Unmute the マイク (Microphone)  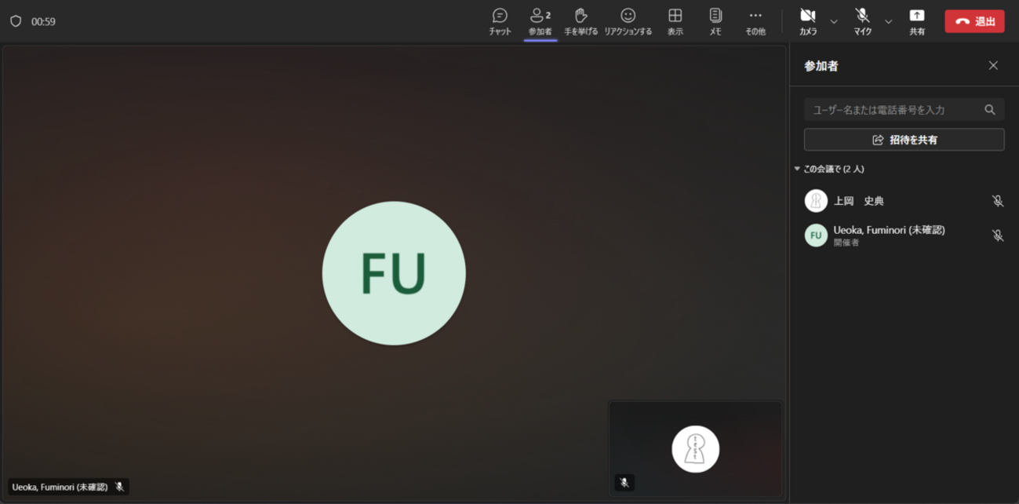pyautogui.click(x=861, y=21)
